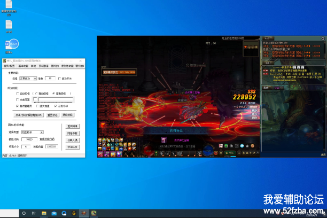
Task: Click the Cortana circle icon in the taskbar
Action: coord(24,213)
